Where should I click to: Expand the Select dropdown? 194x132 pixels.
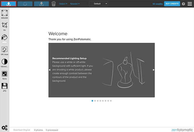click(x=63, y=4)
